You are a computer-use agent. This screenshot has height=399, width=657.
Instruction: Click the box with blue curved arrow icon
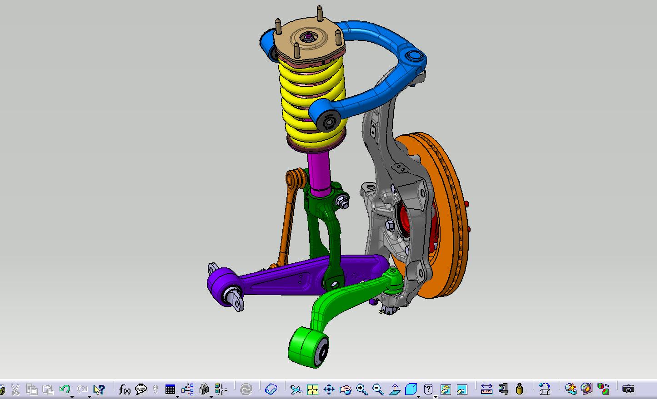click(544, 389)
